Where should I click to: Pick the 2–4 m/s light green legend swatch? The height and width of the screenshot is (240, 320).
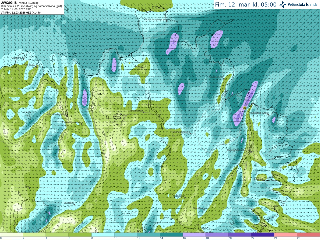point(34,235)
